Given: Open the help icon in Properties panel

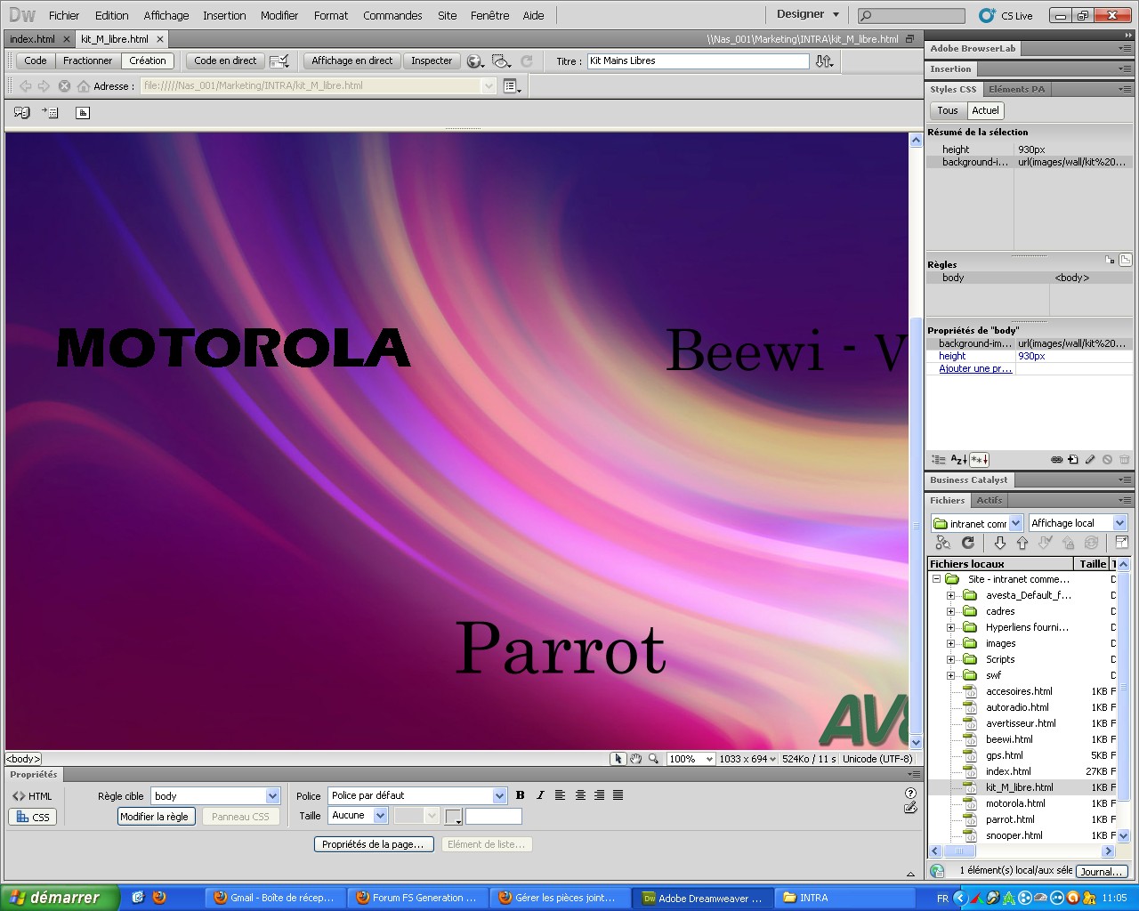Looking at the screenshot, I should tap(910, 793).
